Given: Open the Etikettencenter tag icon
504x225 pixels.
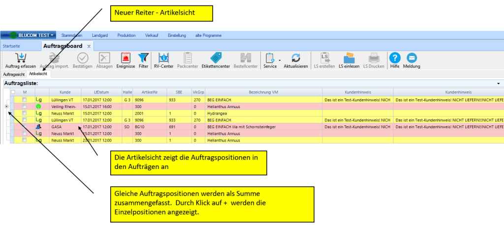Looking at the screenshot, I should (216, 57).
